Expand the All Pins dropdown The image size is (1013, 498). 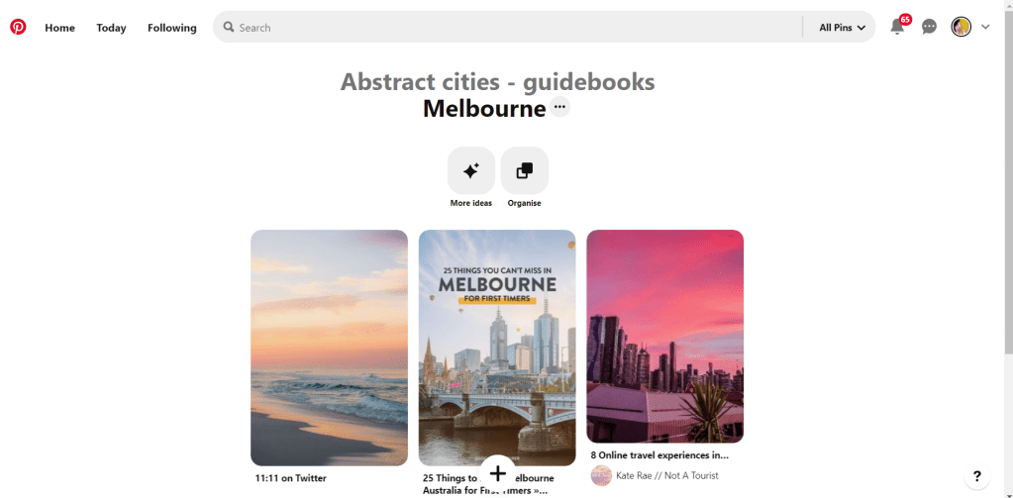point(842,28)
